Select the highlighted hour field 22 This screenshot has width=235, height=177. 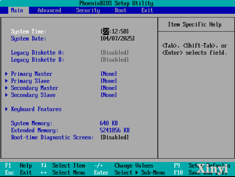point(106,31)
